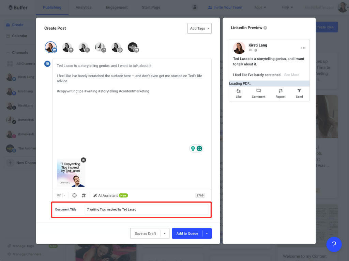Open the flask labs icon in top bar

coord(195,7)
